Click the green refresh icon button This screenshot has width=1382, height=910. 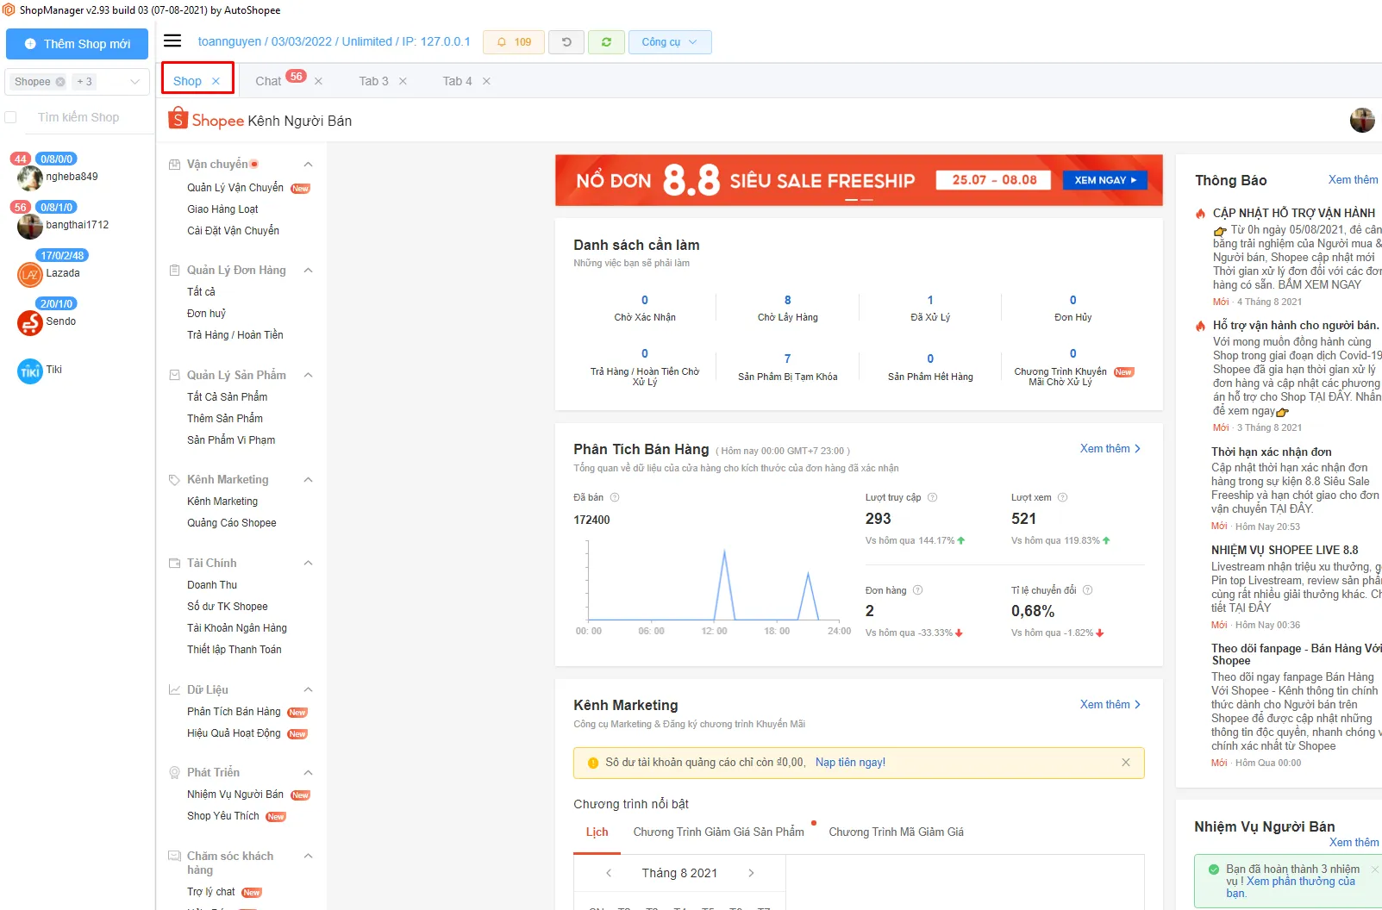coord(606,42)
